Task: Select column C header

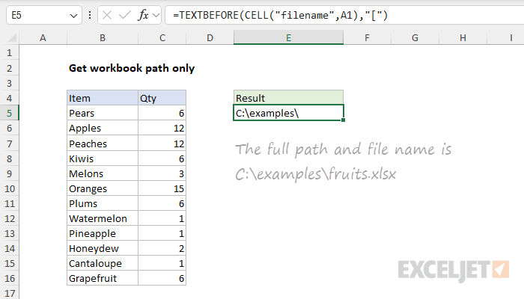Action: [x=162, y=37]
